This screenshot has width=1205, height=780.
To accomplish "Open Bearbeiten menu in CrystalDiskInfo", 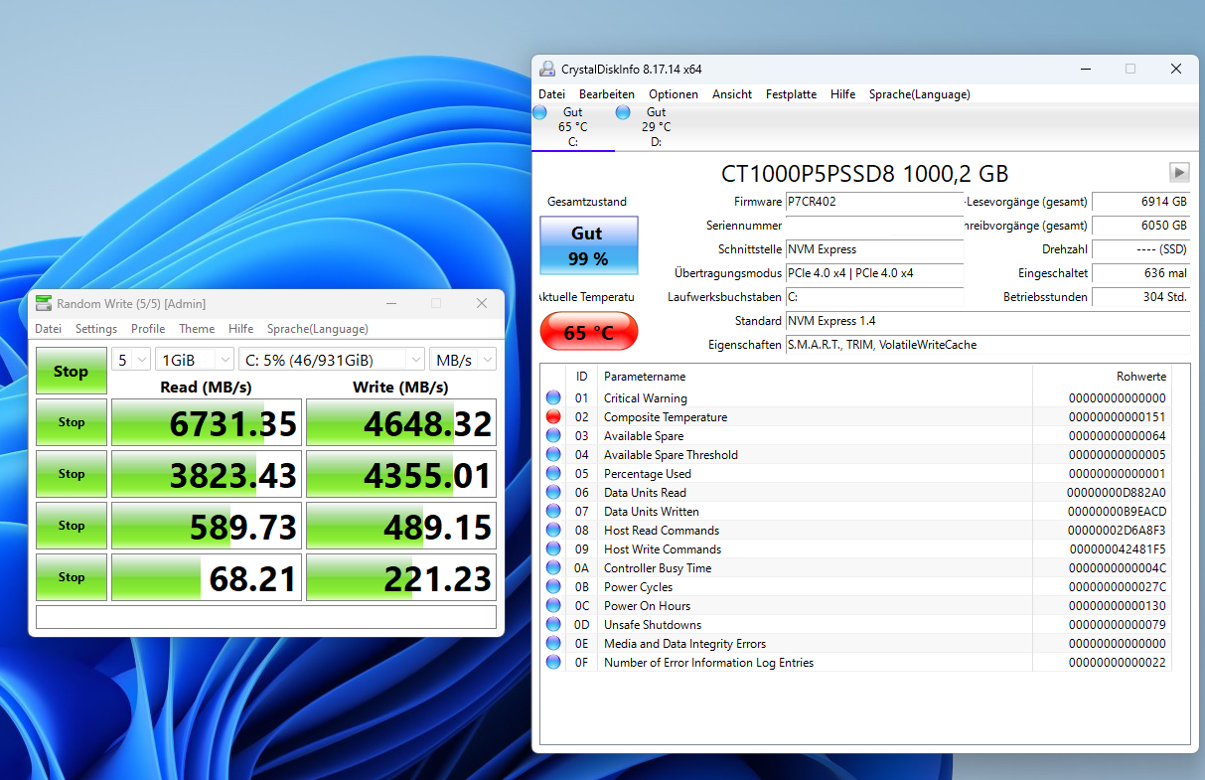I will pos(607,94).
